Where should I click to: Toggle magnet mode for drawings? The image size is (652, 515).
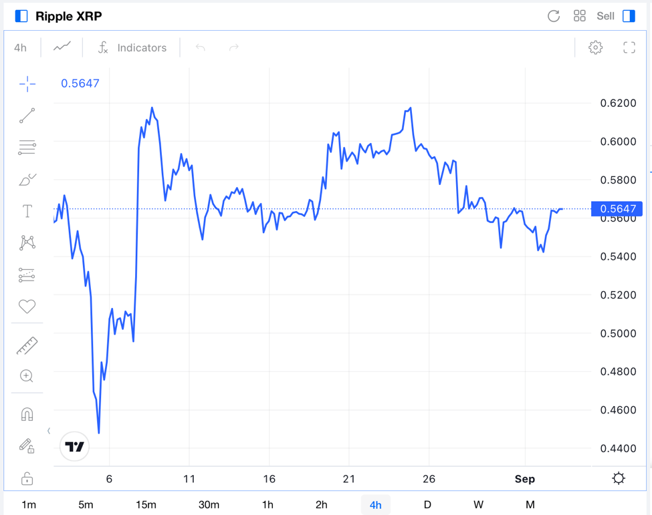(x=27, y=414)
